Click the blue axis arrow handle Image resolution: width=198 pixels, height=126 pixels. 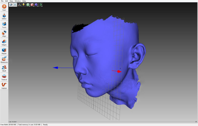click(55, 68)
